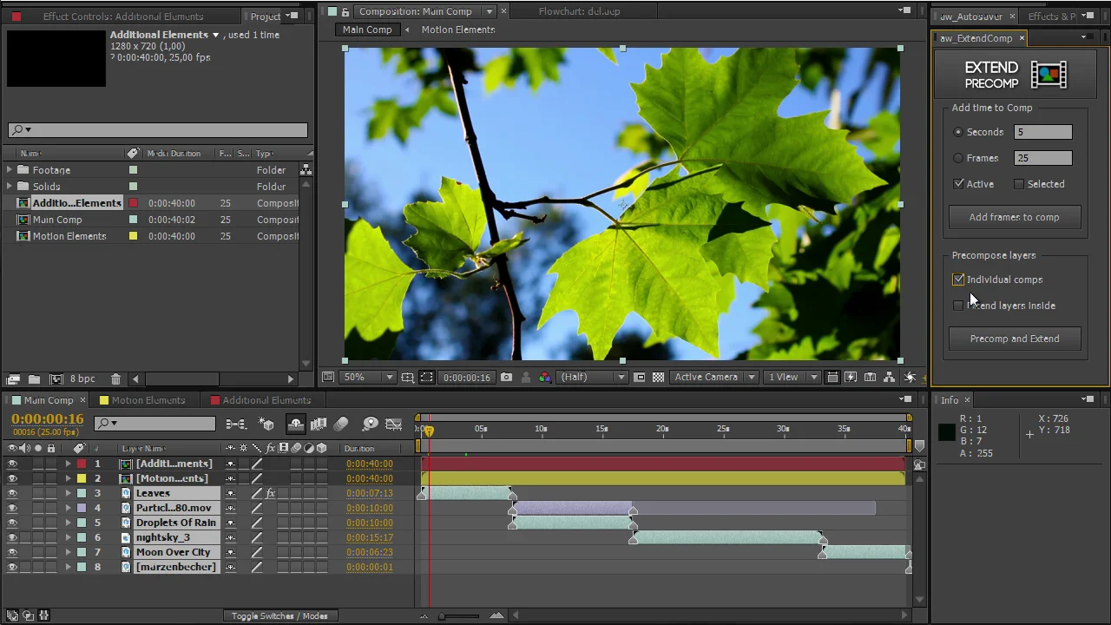Delete selected project item with trash icon

pos(115,378)
